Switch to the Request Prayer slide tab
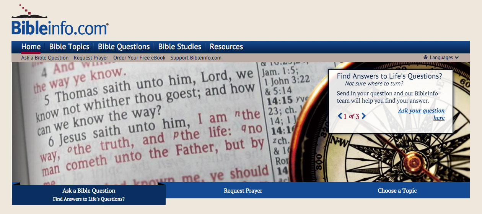Image resolution: width=482 pixels, height=214 pixels. (x=243, y=190)
